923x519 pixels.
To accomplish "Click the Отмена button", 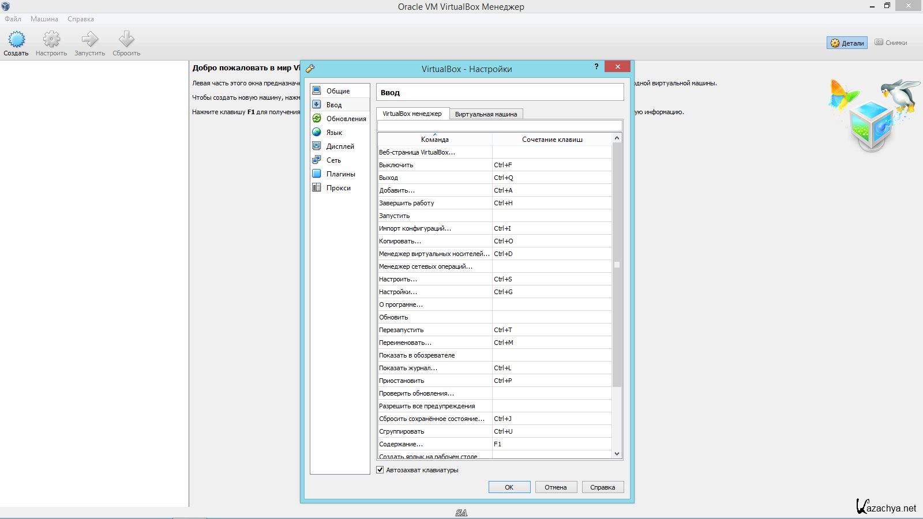I will [556, 487].
